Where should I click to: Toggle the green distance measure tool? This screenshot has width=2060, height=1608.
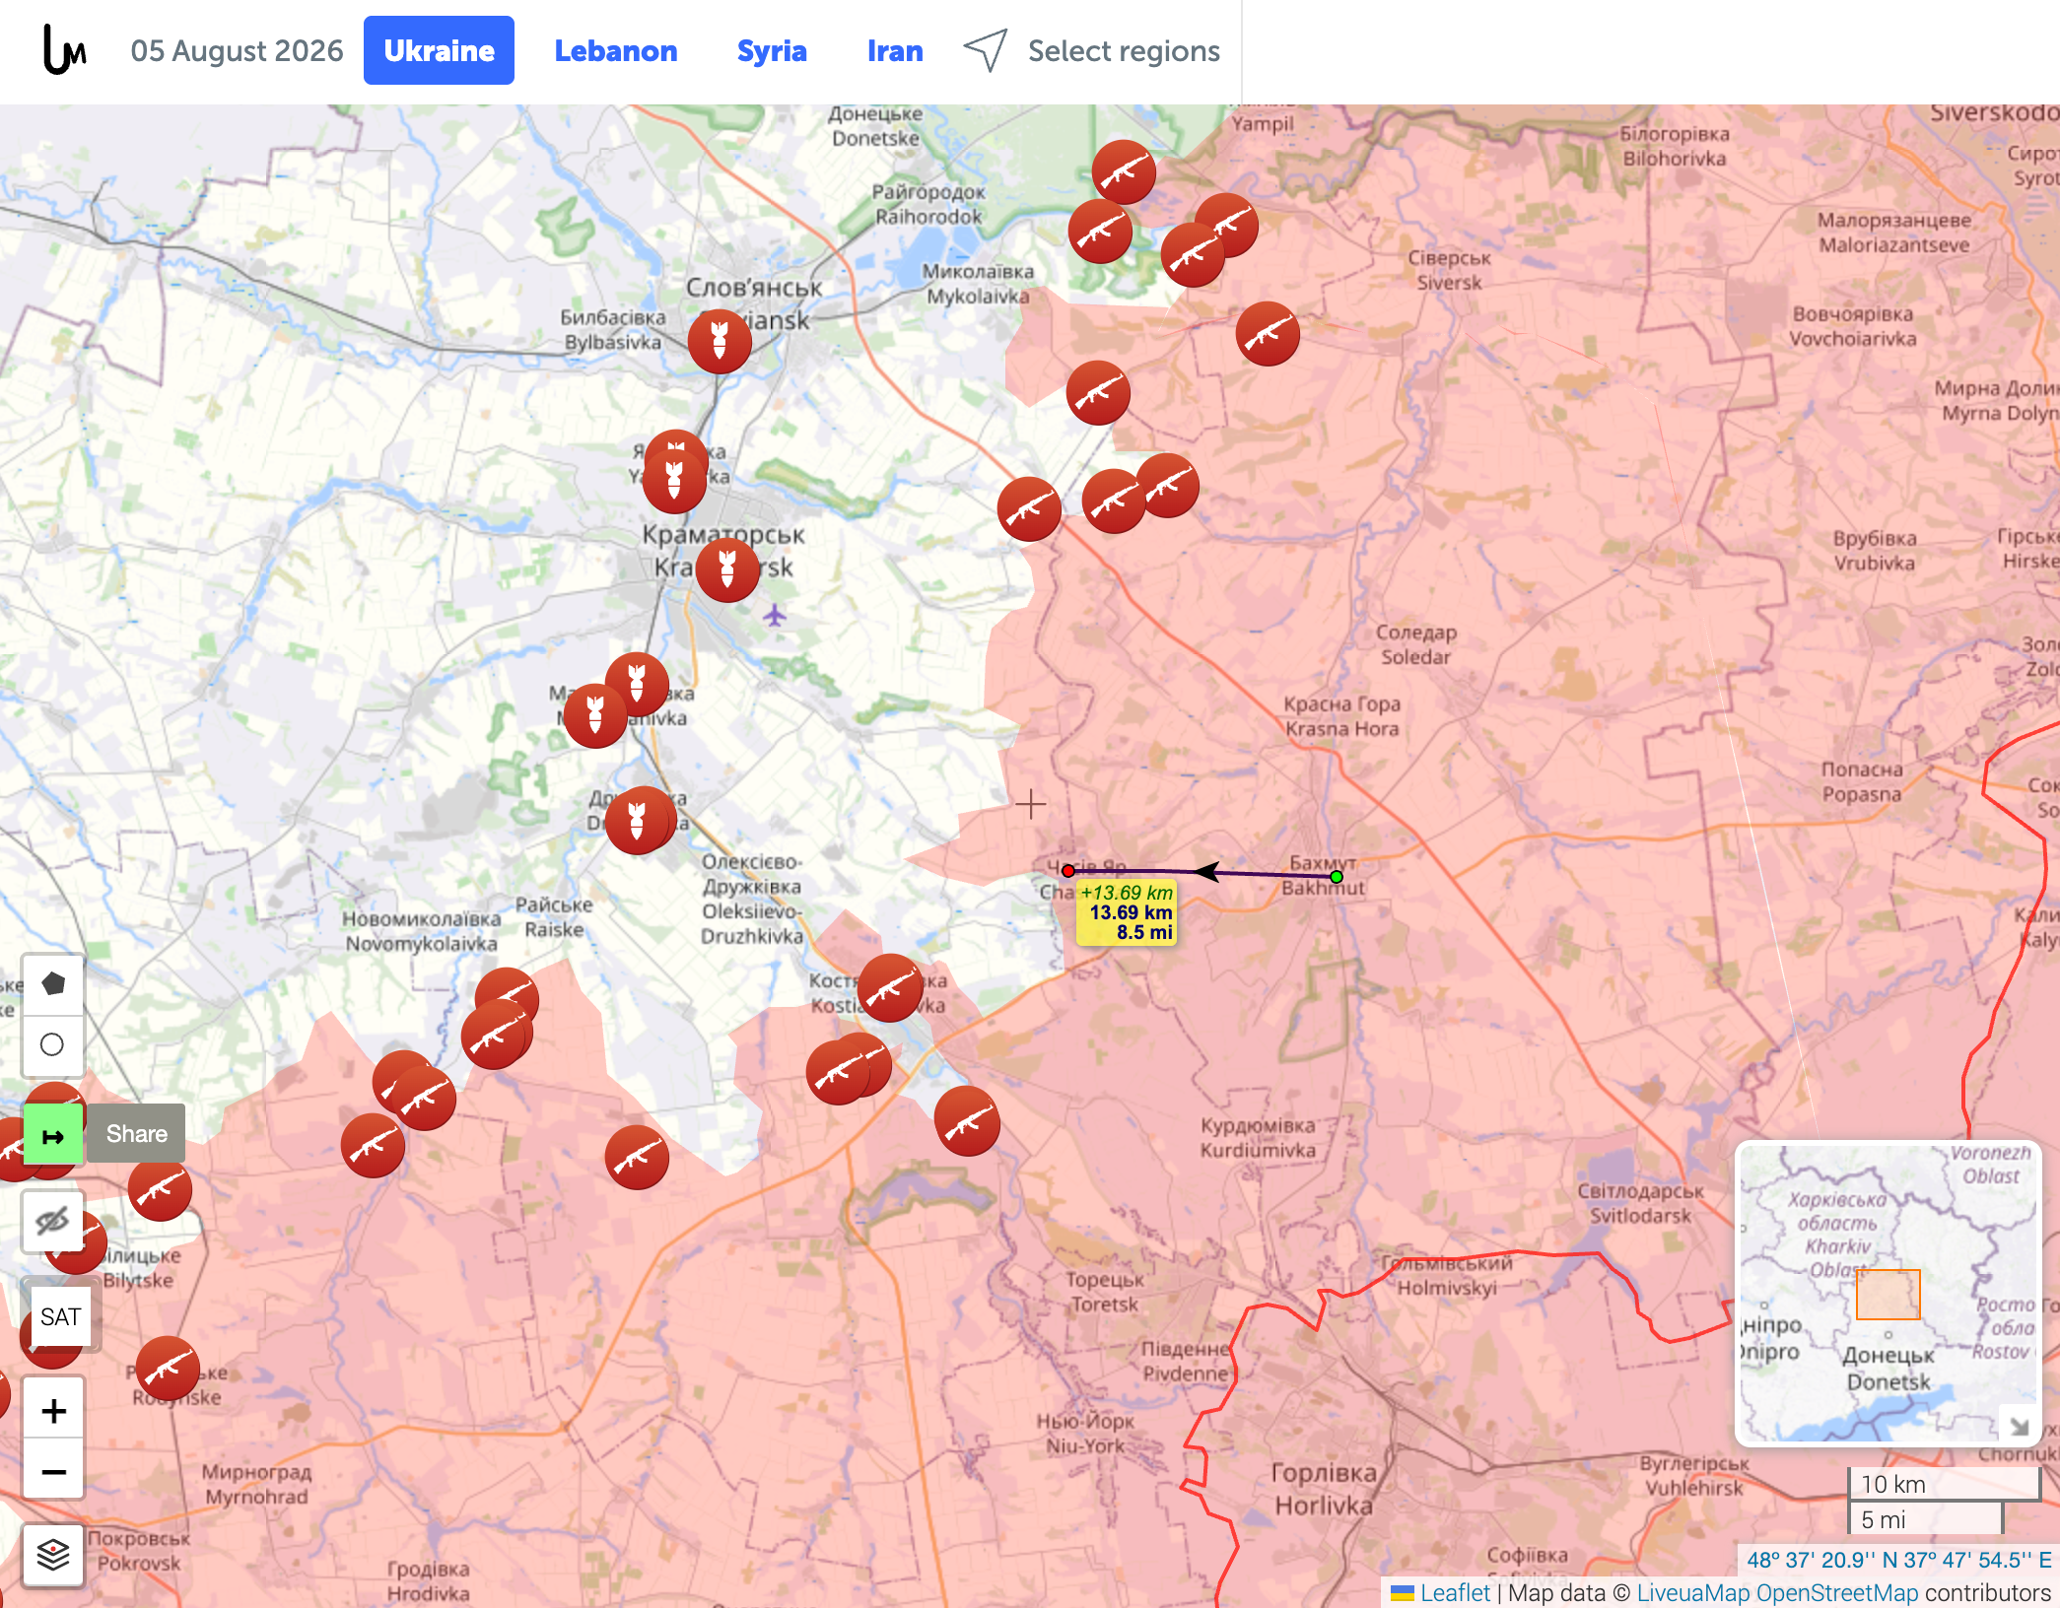click(x=53, y=1135)
